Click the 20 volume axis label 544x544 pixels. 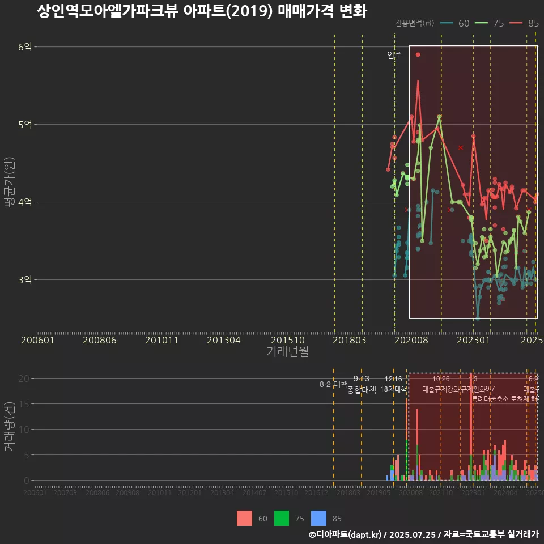click(x=24, y=379)
